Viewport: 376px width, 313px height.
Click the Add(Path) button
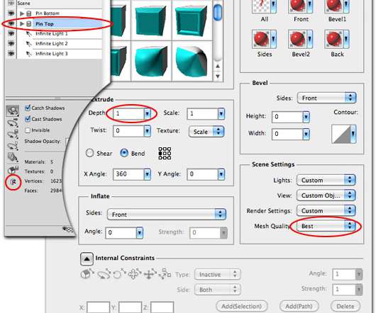coord(299,306)
